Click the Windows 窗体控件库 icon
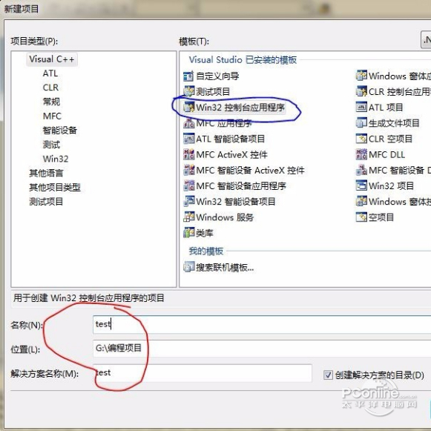Image resolution: width=431 pixels, height=431 pixels. tap(361, 201)
